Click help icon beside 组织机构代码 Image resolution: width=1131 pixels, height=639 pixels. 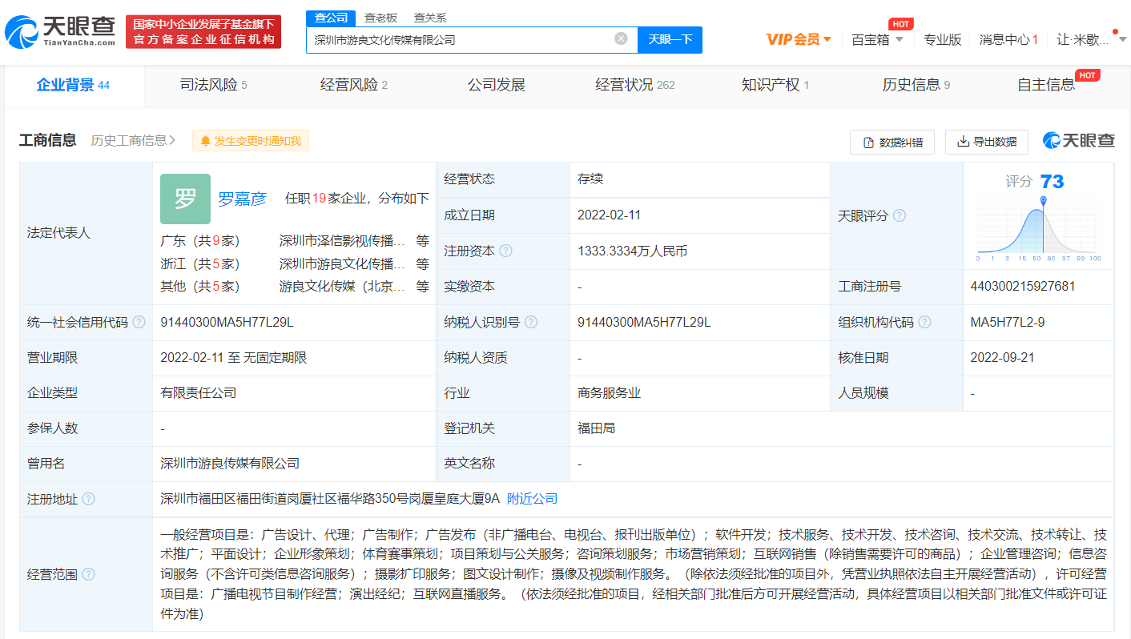point(924,323)
